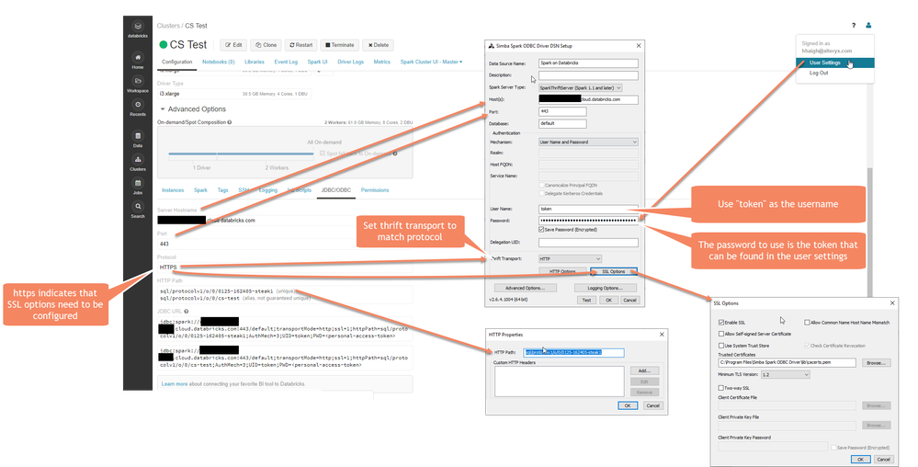The height and width of the screenshot is (467, 918).
Task: Click the Delete cluster button
Action: pyautogui.click(x=378, y=45)
